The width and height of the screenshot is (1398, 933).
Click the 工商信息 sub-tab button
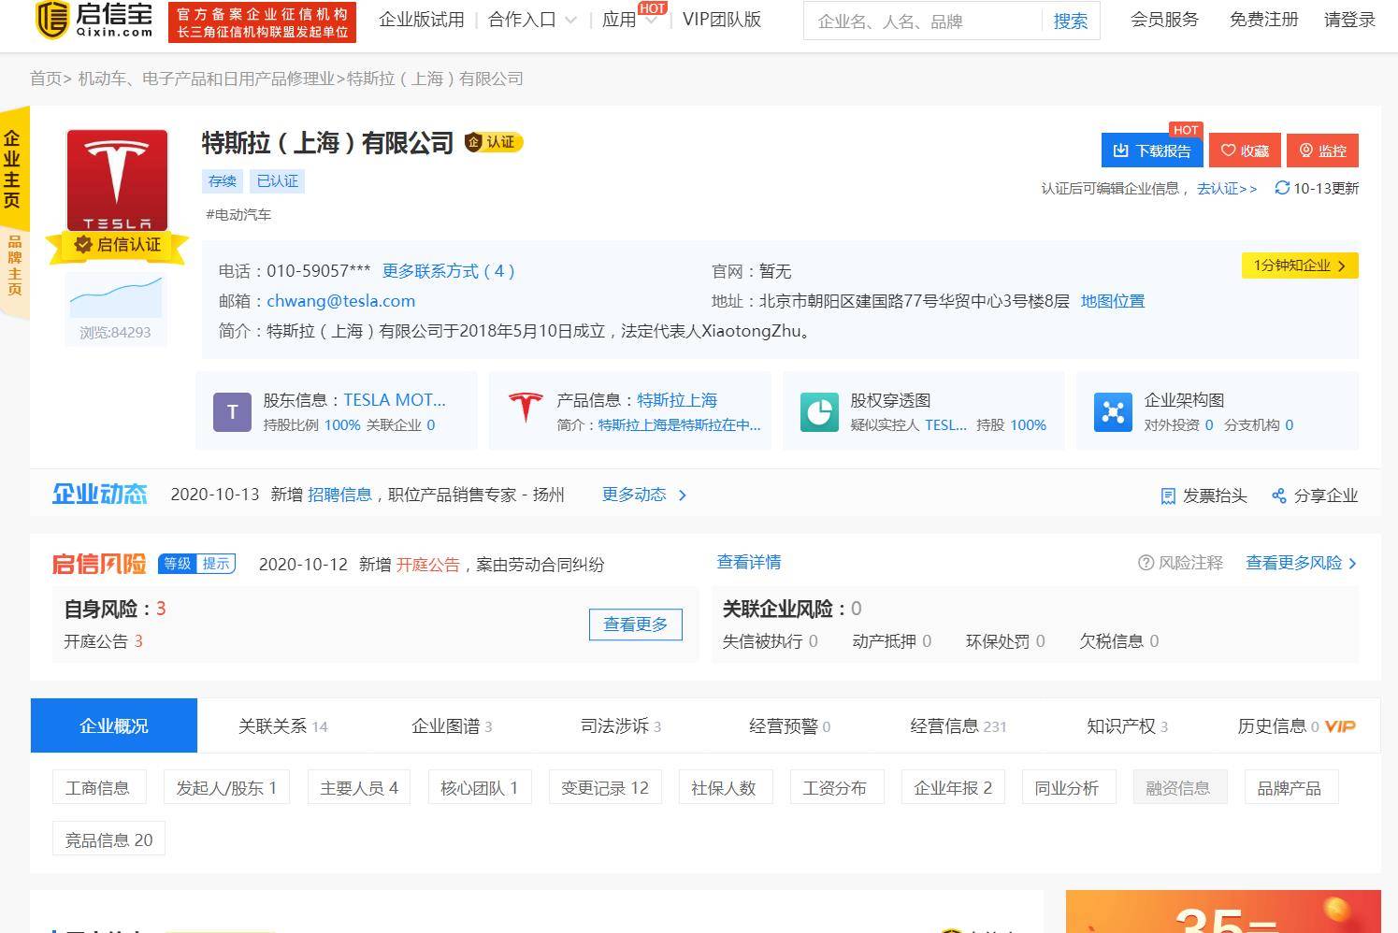97,788
